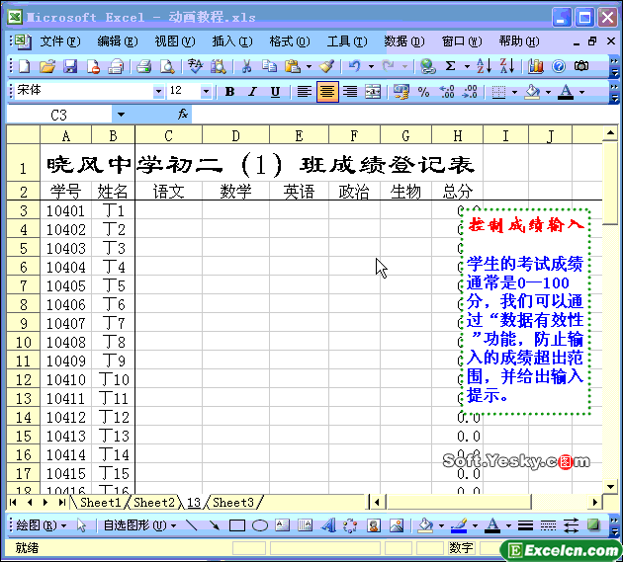
Task: Expand the font name dropdown
Action: coord(158,92)
